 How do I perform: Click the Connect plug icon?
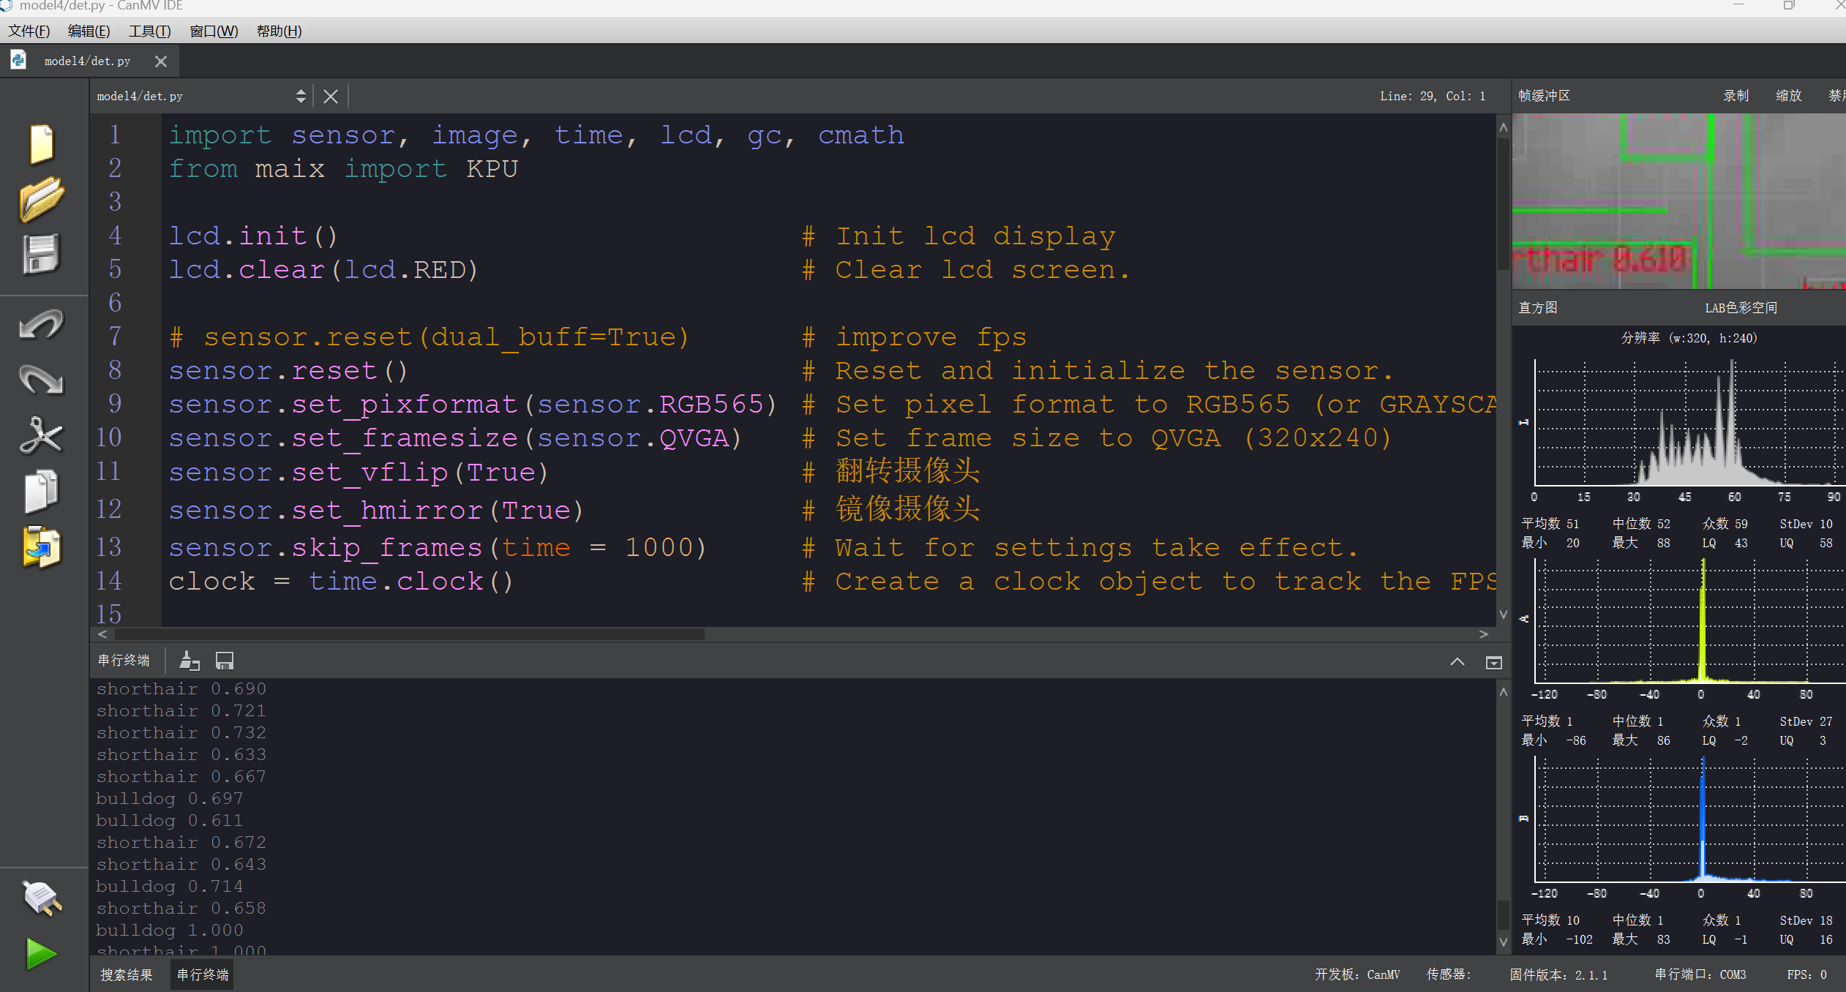coord(42,898)
